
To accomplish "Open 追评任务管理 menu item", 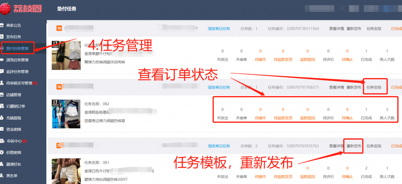I will tap(17, 71).
